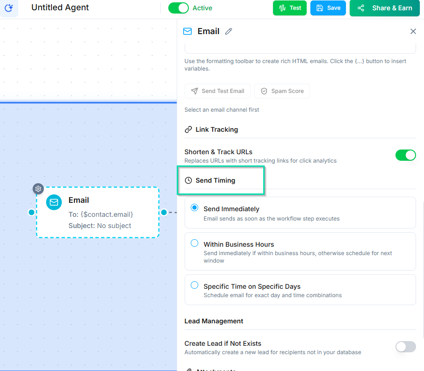Click the envelope icon in Email node

(x=54, y=202)
